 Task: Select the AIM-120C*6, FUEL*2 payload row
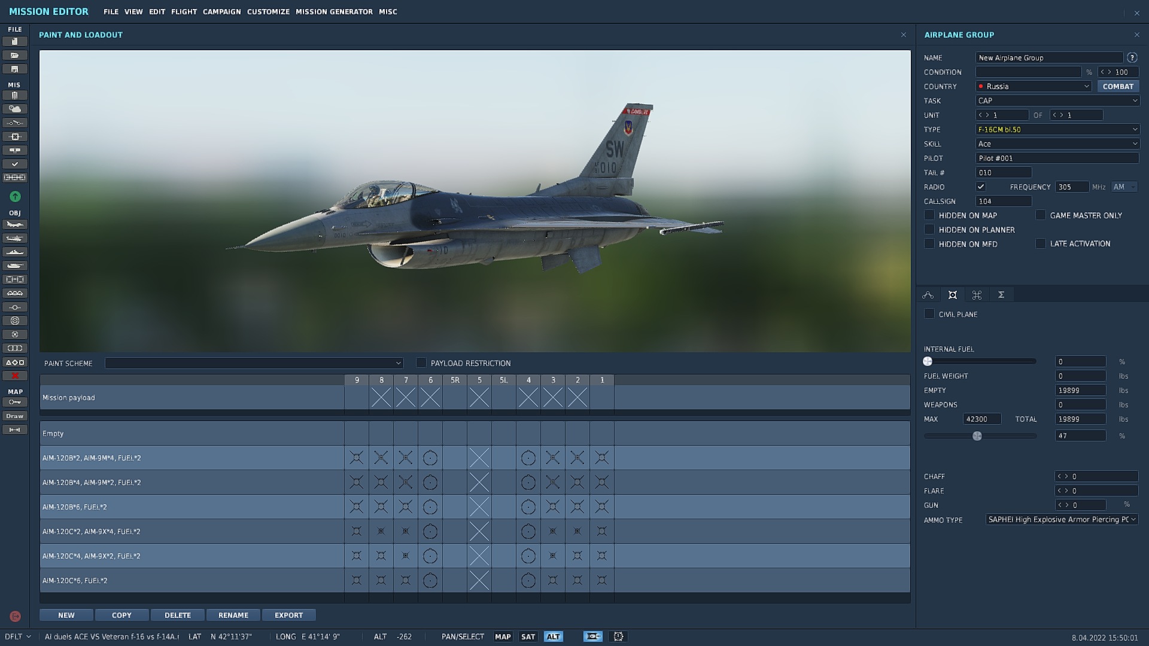point(475,580)
